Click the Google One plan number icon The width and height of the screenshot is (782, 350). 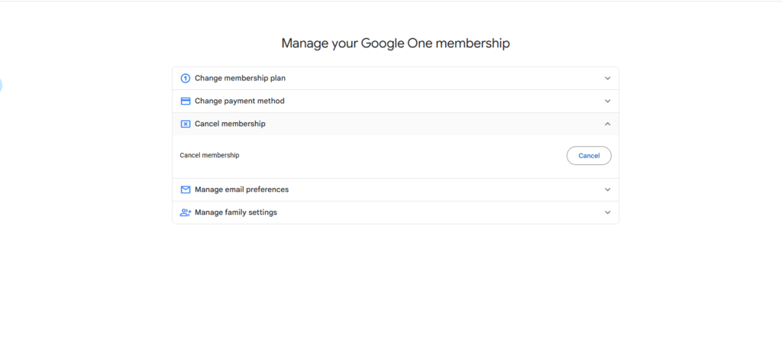(185, 78)
